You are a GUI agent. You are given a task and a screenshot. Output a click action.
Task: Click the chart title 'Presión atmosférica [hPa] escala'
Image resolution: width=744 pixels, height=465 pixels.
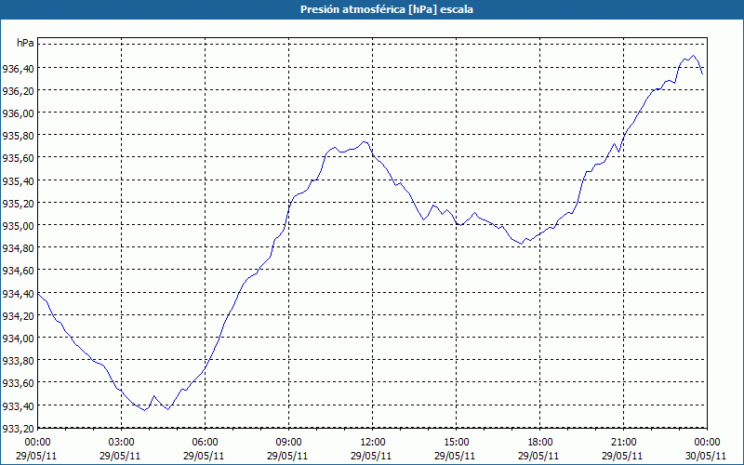386,9
